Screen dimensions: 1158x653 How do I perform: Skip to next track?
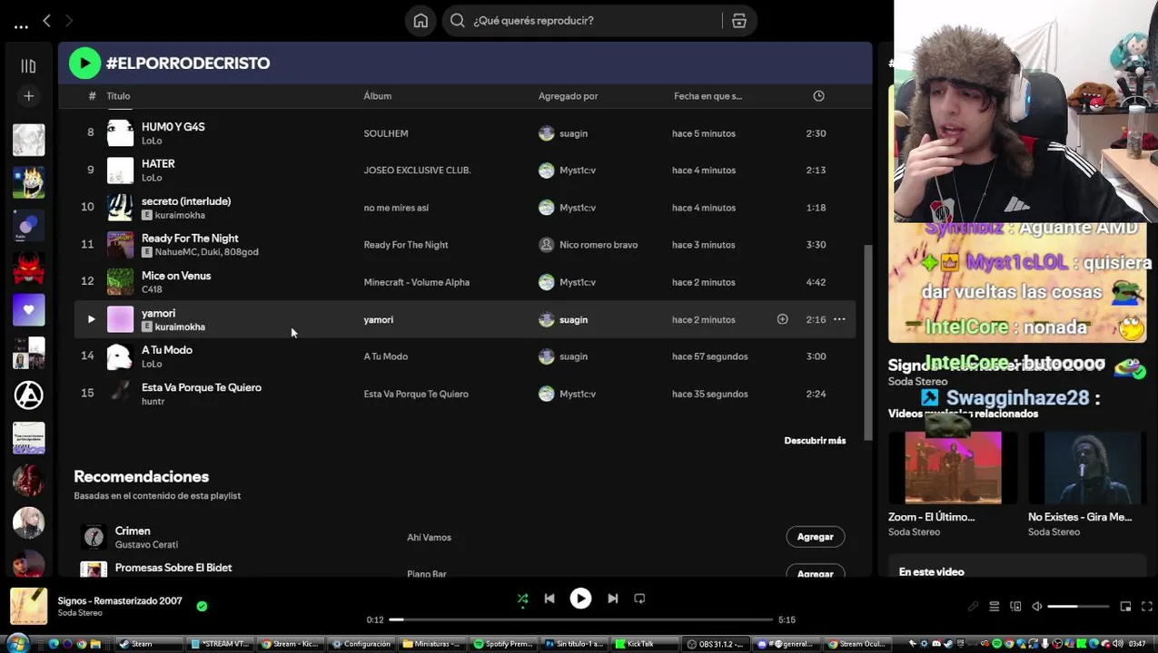[612, 599]
